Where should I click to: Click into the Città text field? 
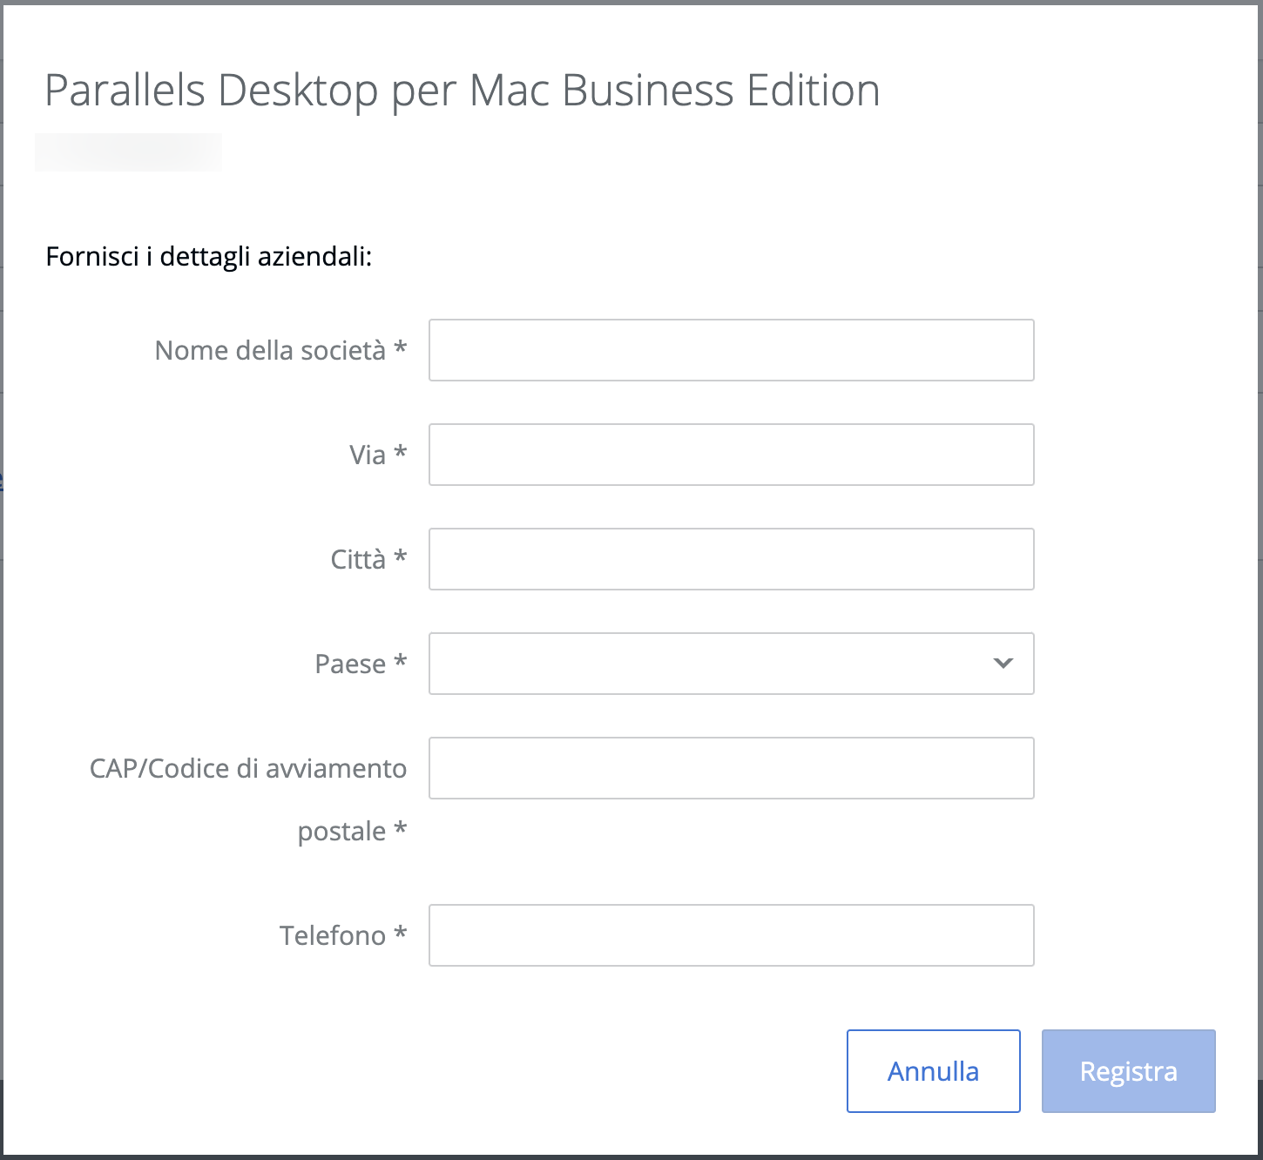731,559
